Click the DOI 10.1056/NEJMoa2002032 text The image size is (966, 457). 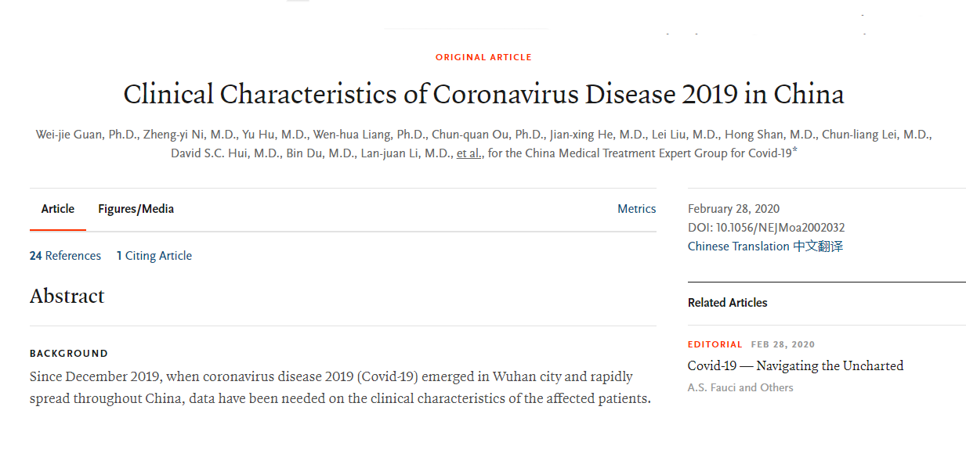766,228
